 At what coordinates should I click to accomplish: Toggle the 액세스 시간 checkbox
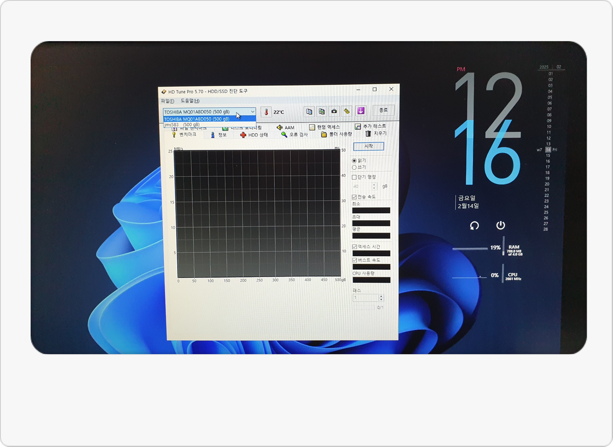354,246
